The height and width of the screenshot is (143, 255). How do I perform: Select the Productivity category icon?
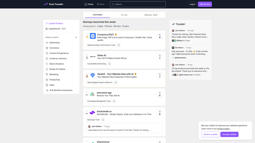[x=47, y=80]
